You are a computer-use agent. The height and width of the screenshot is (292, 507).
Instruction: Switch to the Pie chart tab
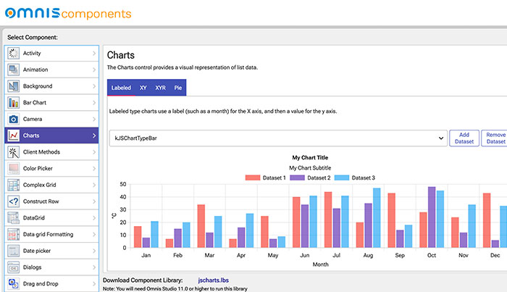178,88
